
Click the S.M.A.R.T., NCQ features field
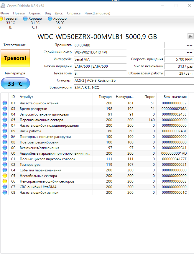tap(134, 88)
